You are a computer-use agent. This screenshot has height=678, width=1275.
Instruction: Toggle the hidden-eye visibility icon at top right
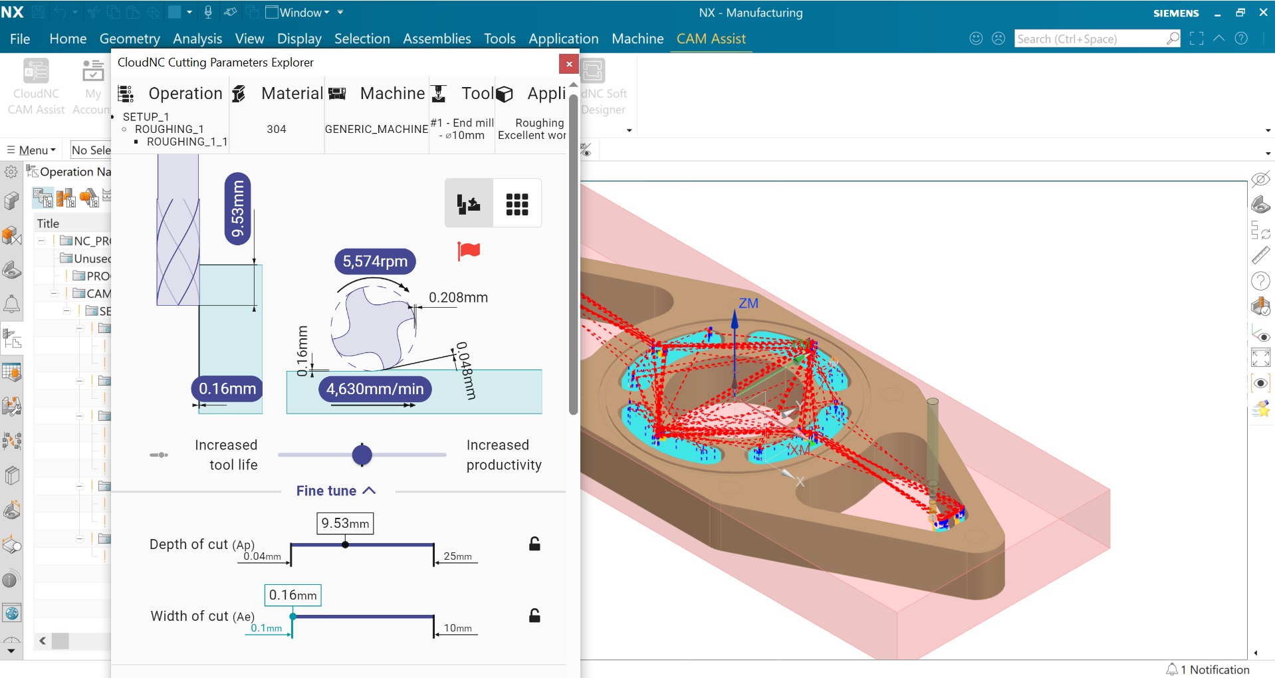click(x=1260, y=179)
